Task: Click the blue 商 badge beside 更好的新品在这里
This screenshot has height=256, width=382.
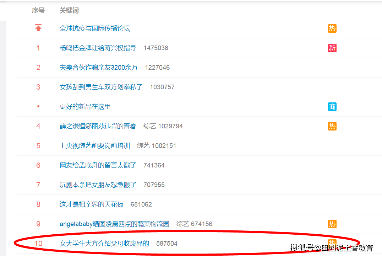Action: pos(332,107)
